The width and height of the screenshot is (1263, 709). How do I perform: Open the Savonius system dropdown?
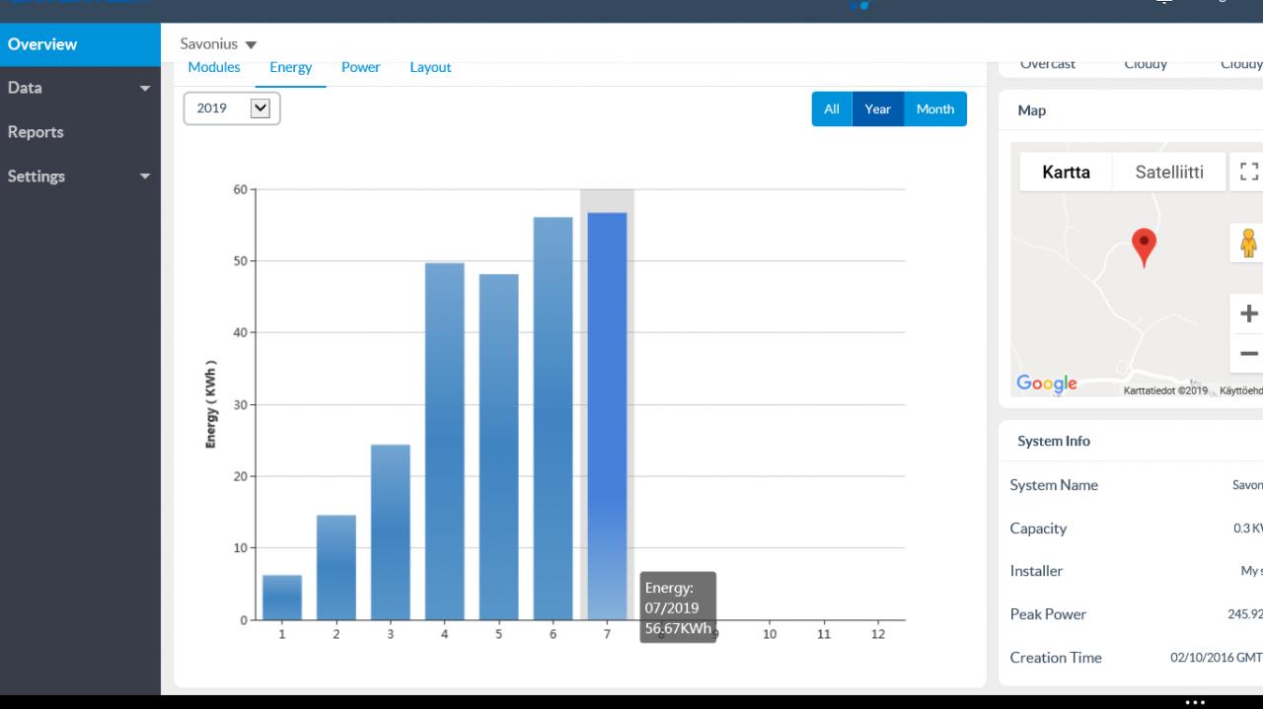click(x=218, y=44)
